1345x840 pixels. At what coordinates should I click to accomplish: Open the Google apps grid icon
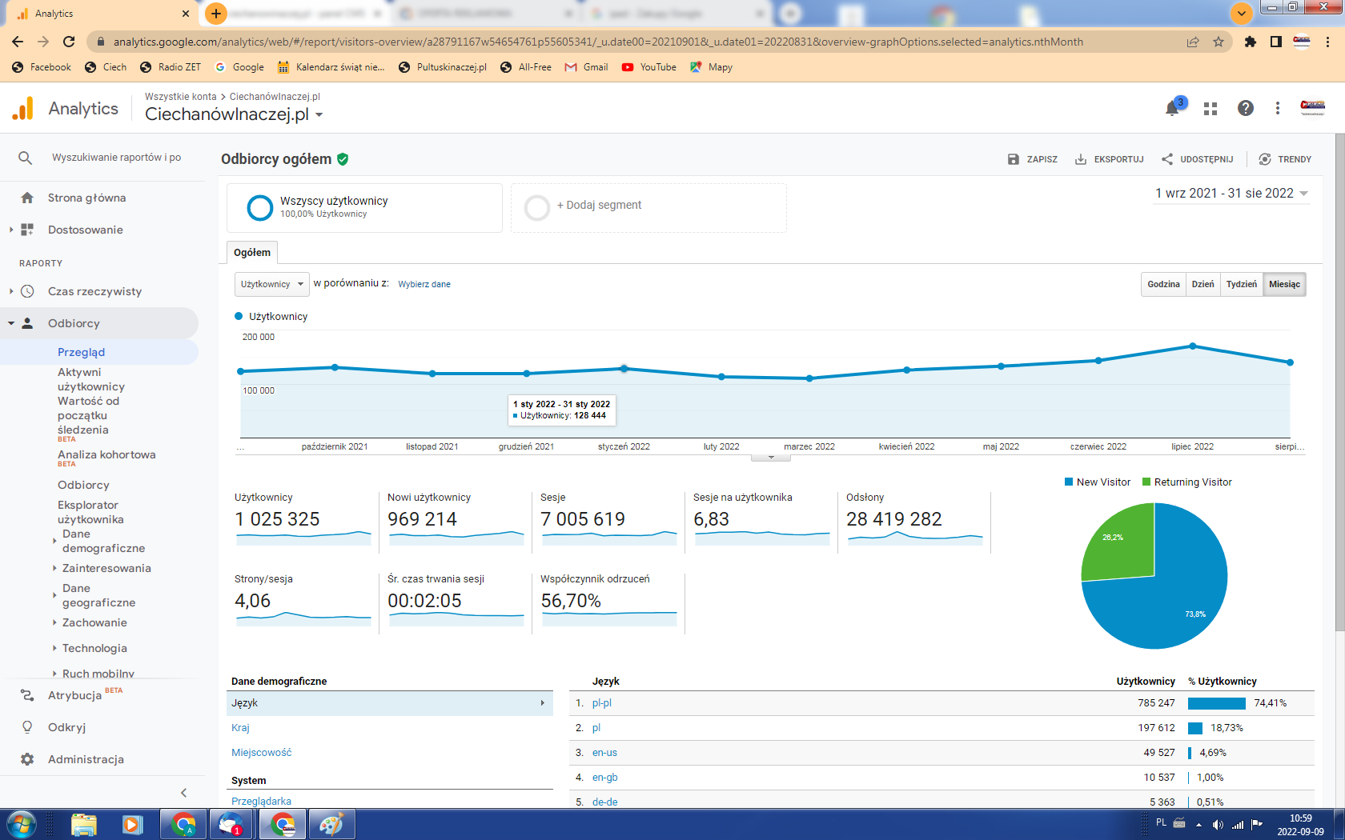(x=1210, y=109)
